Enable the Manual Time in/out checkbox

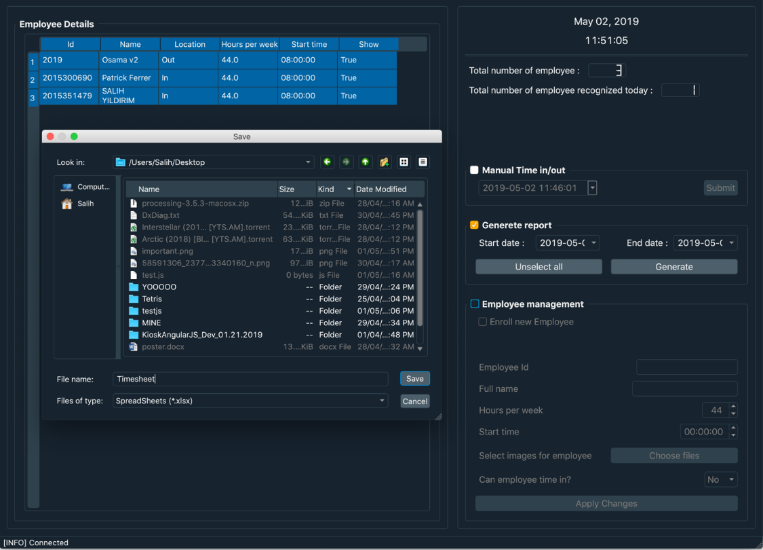click(x=475, y=170)
